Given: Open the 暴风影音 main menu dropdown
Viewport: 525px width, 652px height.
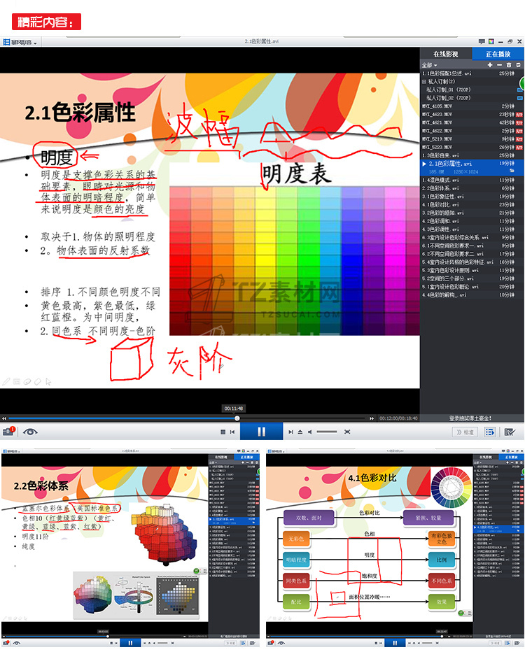Looking at the screenshot, I should [x=20, y=42].
